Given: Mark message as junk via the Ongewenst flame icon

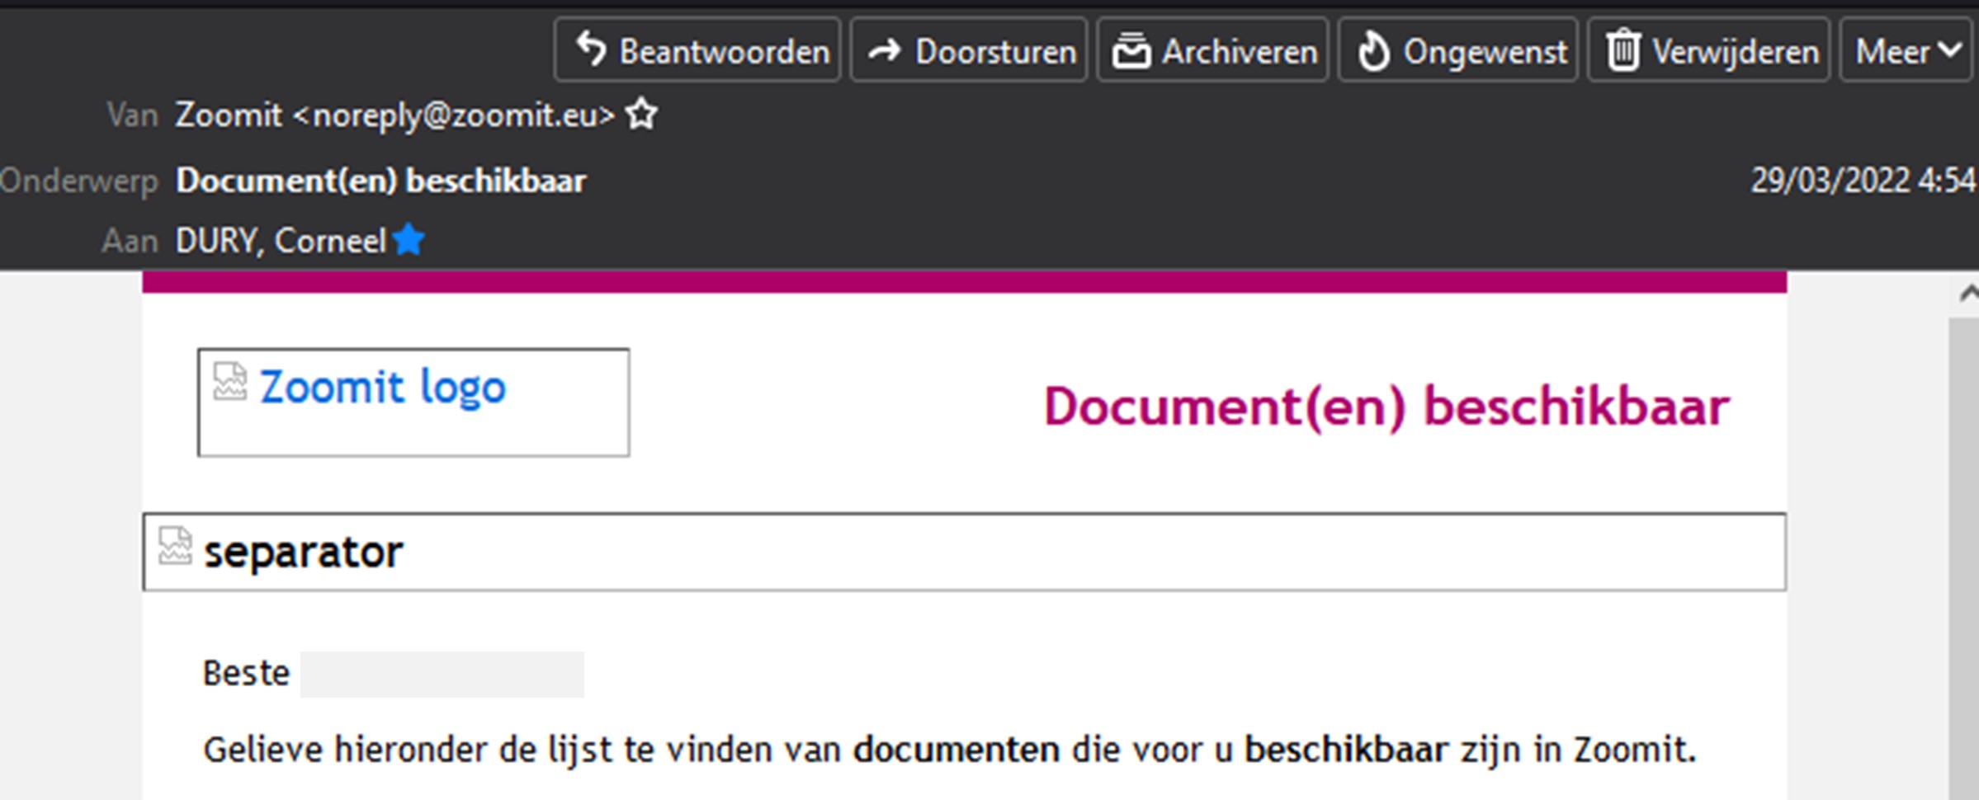Looking at the screenshot, I should [x=1374, y=50].
